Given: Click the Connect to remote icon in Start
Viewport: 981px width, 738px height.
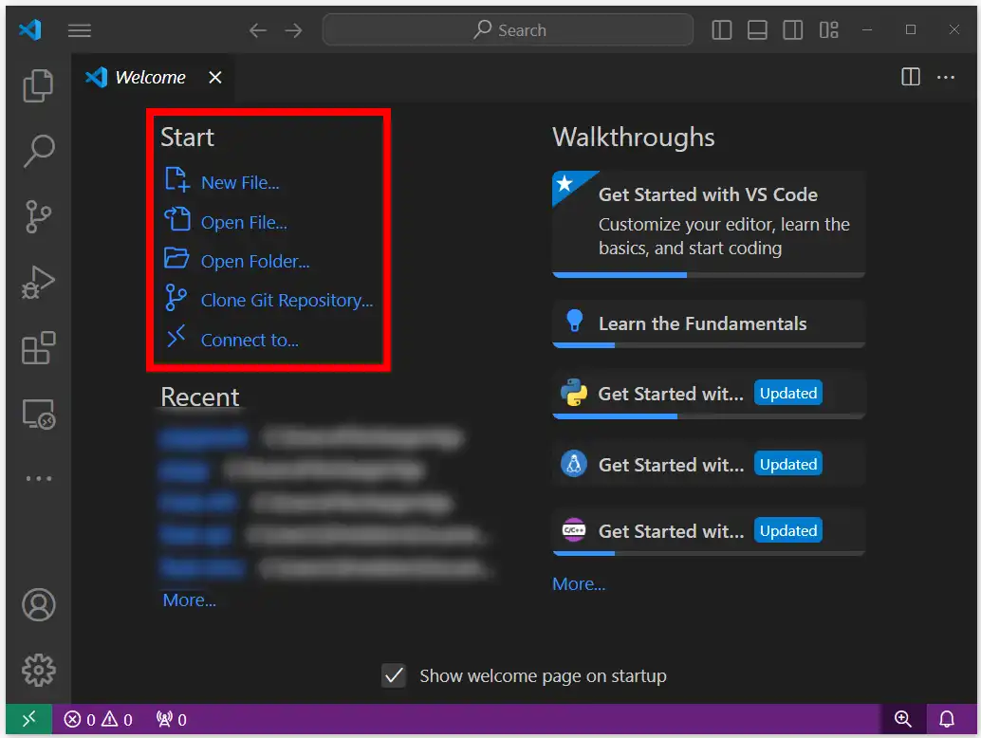Looking at the screenshot, I should click(176, 336).
